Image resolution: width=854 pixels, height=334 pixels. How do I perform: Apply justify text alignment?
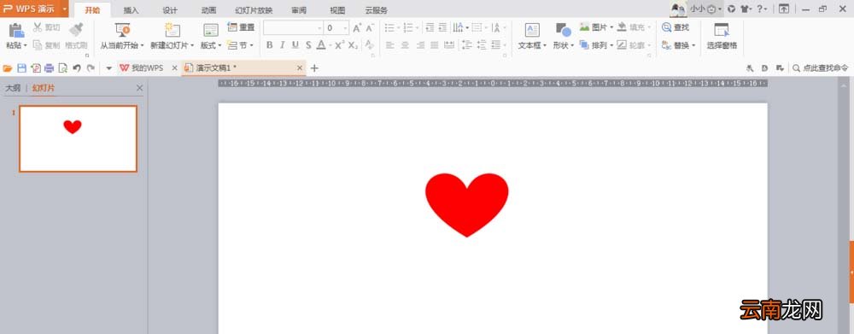[x=434, y=45]
